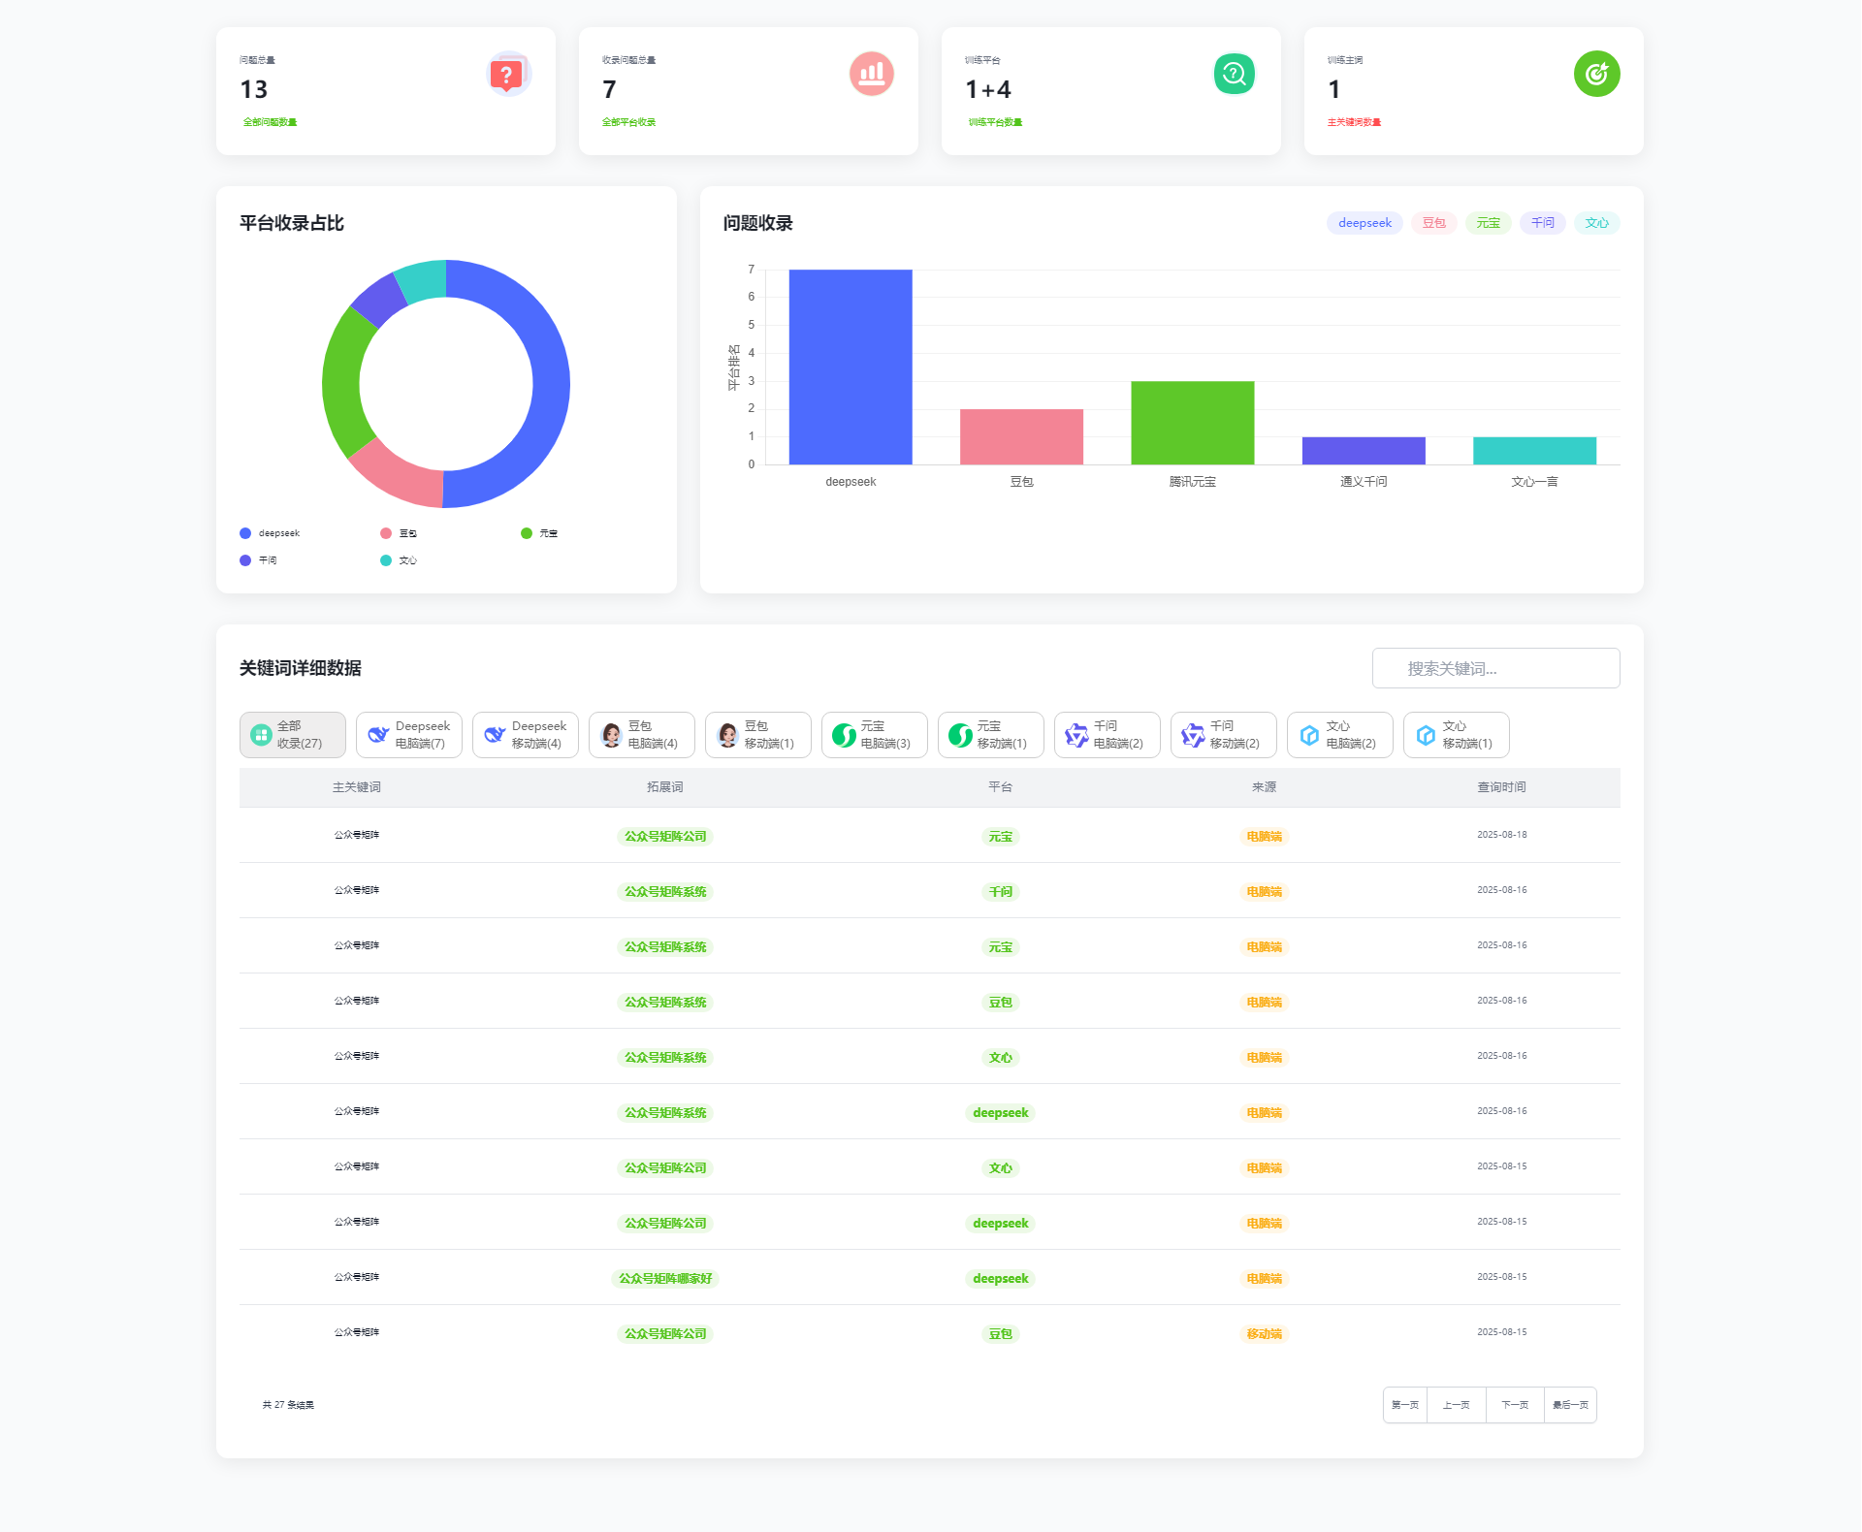1862x1532 pixels.
Task: Toggle deepseek legend item under the donut chart
Action: [270, 533]
